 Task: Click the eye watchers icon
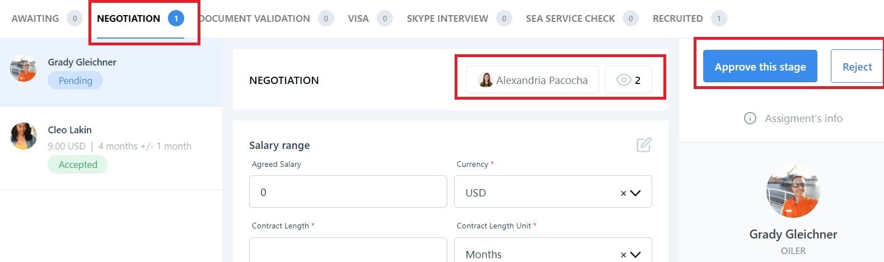tap(623, 80)
